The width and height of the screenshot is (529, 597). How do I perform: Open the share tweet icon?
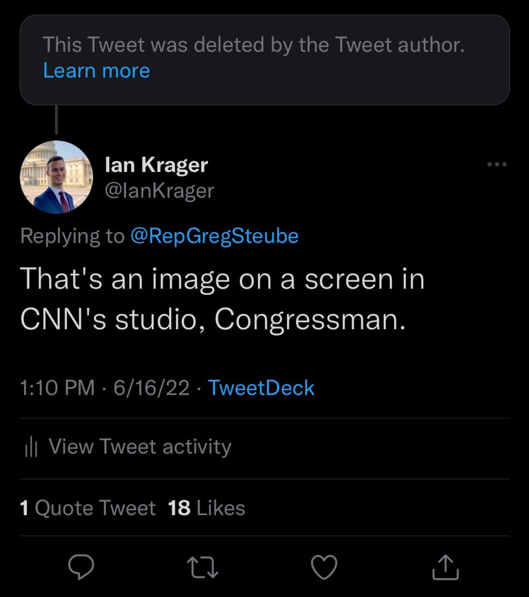[446, 567]
